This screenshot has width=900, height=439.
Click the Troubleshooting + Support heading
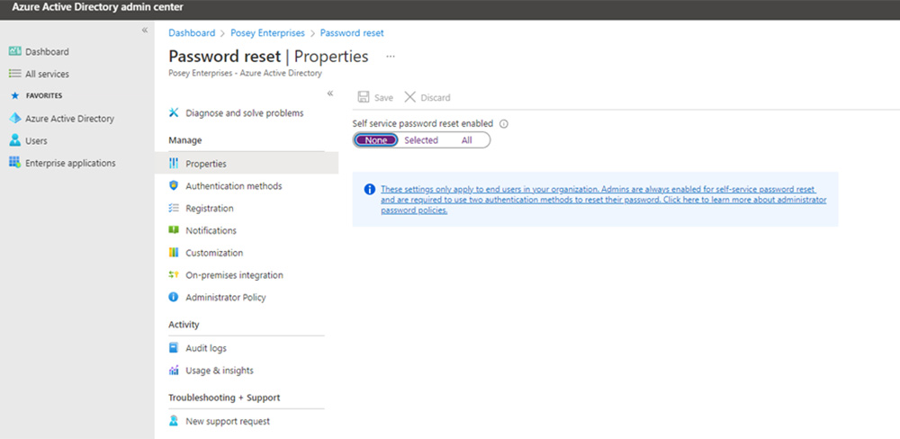(224, 397)
